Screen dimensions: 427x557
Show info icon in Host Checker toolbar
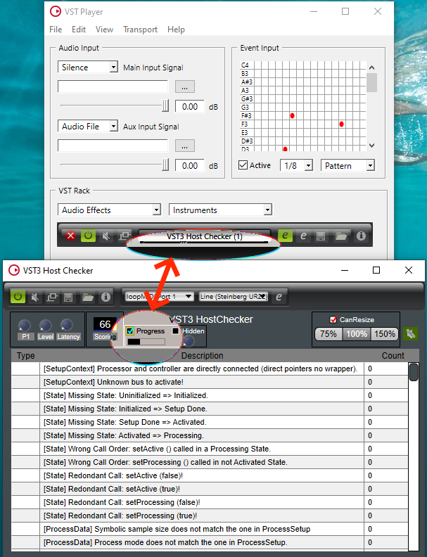coord(106,297)
